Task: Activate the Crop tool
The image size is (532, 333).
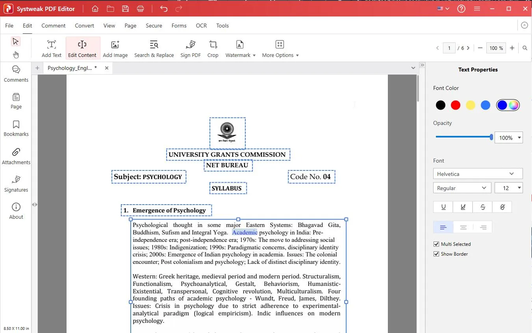Action: click(x=213, y=48)
